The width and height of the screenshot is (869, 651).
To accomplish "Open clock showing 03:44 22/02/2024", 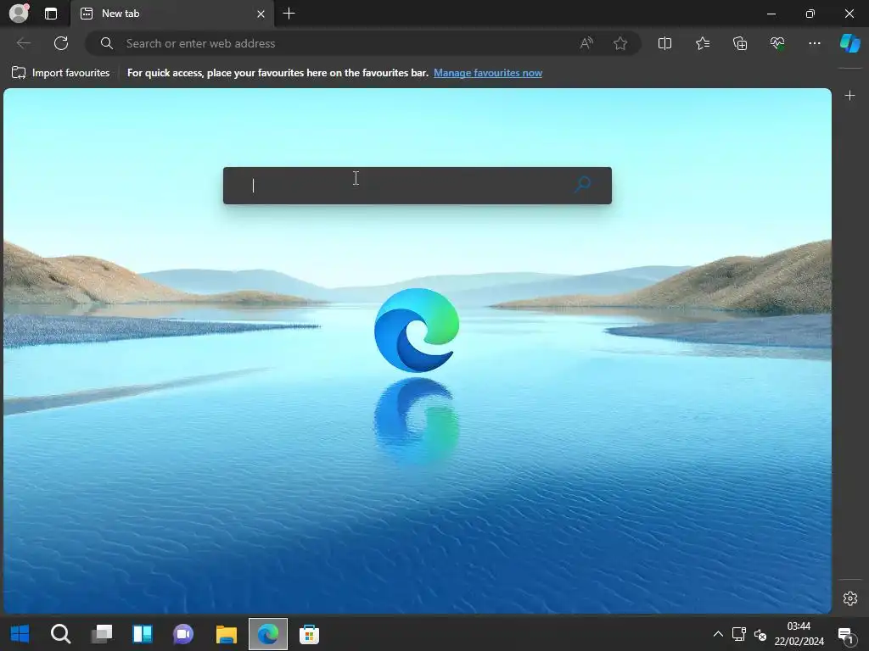I will (x=799, y=634).
